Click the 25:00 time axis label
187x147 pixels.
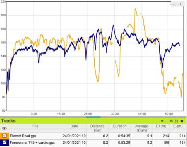tap(88, 114)
